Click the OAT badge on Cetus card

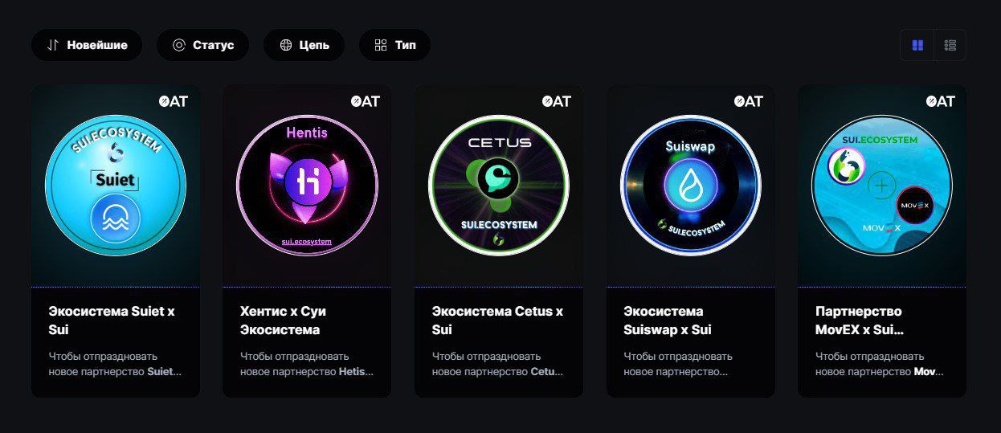point(557,101)
